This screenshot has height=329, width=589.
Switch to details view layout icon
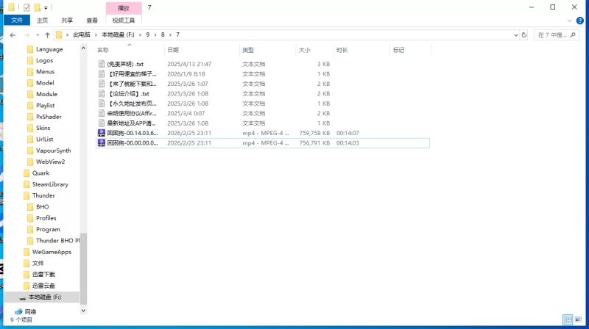click(568, 319)
